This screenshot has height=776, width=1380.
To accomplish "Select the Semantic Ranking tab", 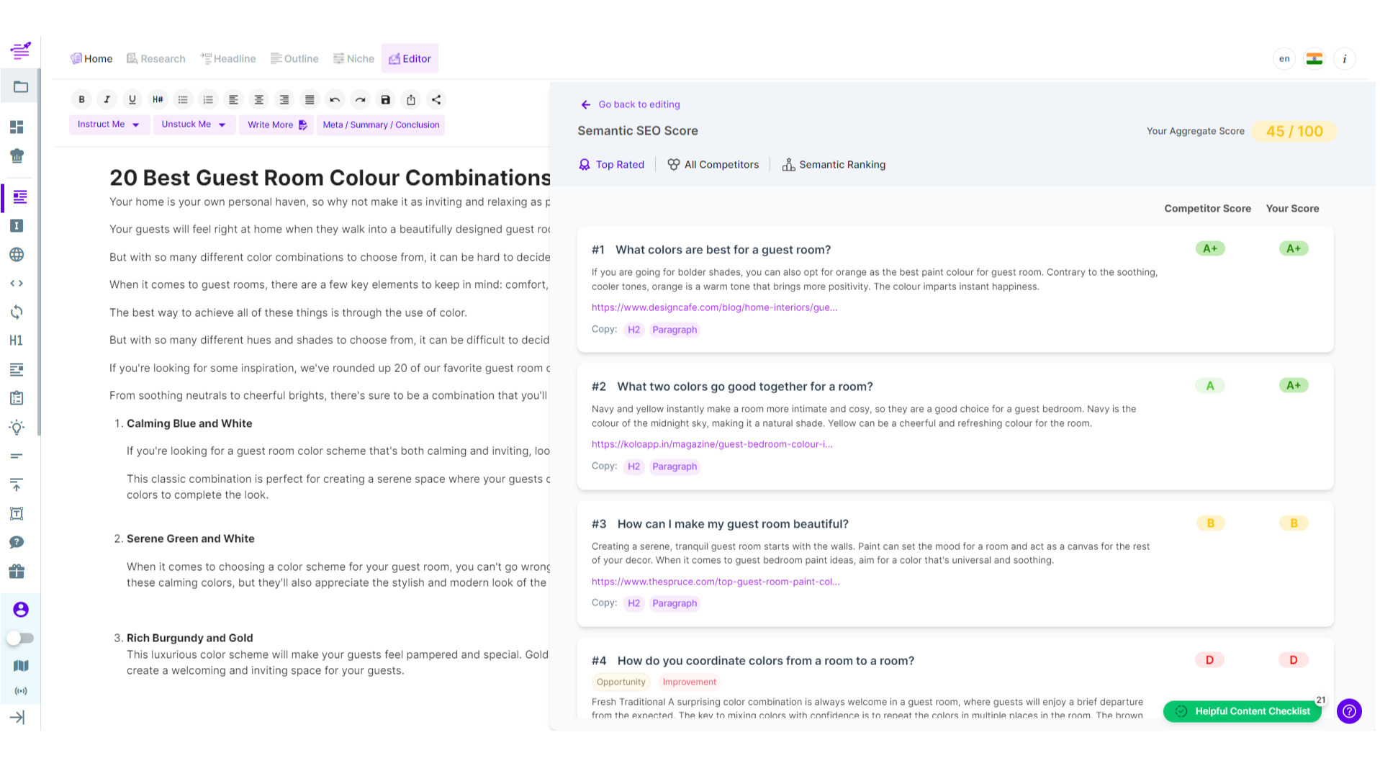I will point(834,164).
